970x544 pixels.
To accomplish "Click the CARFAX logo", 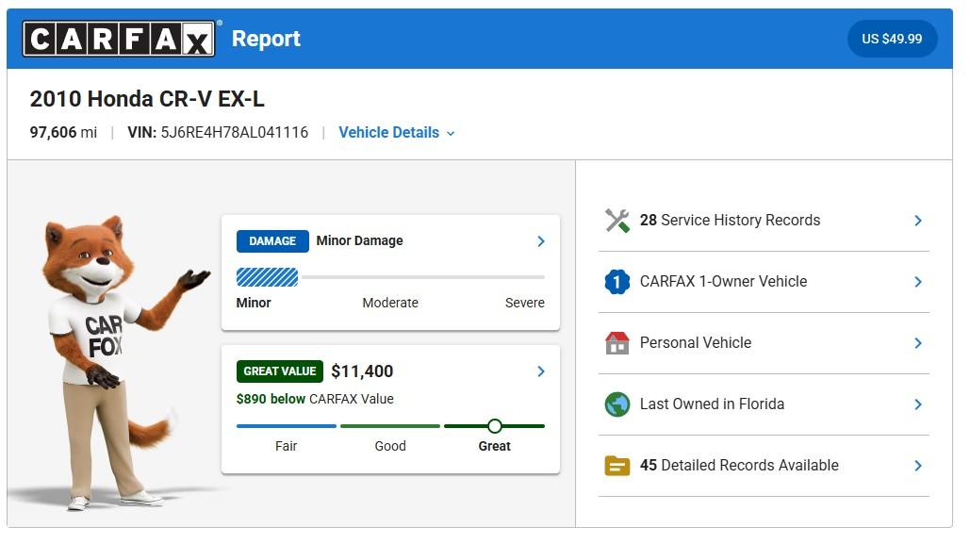I will click(x=119, y=39).
